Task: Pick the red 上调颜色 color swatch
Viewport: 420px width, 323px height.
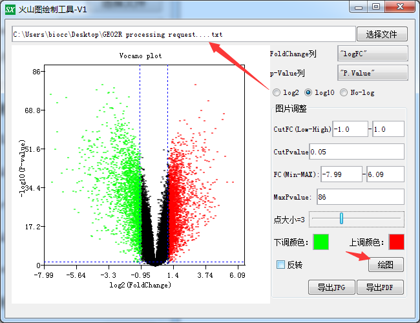Action: coord(396,242)
